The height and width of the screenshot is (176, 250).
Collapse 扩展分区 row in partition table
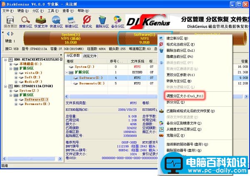[x=67, y=72]
